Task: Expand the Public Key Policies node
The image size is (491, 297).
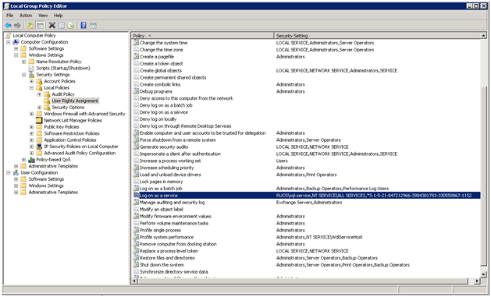Action: click(31, 127)
